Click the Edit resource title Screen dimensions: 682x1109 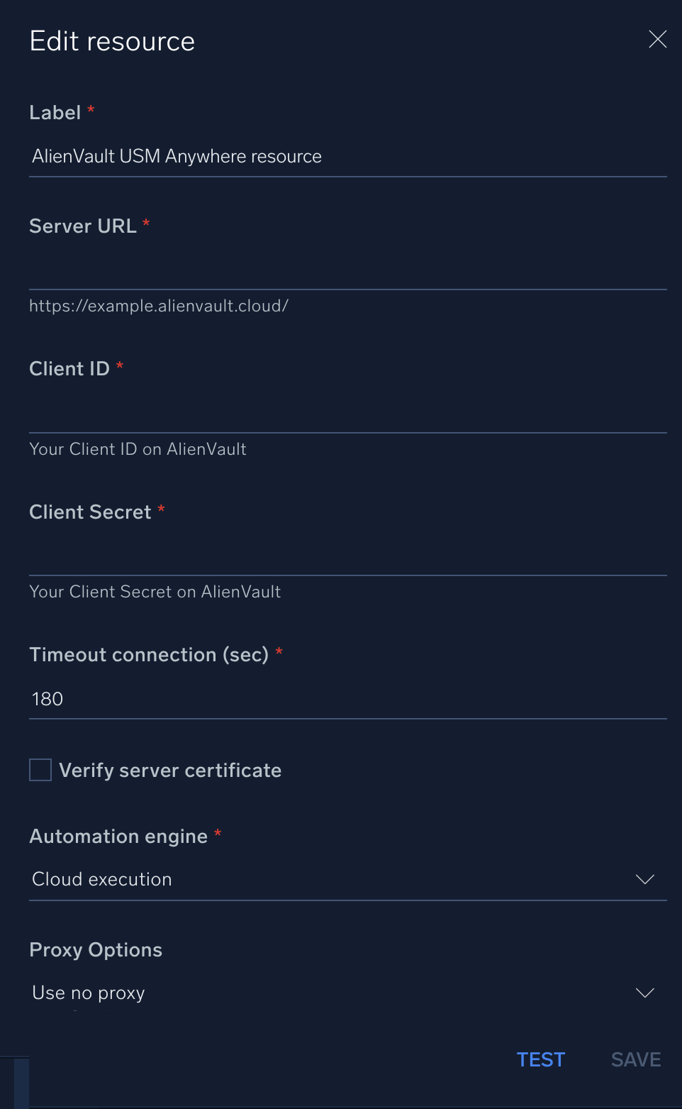[112, 41]
